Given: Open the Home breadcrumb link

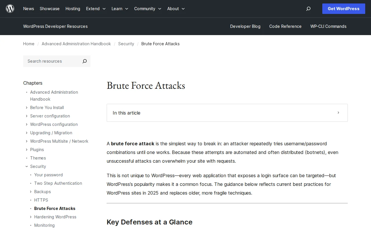Looking at the screenshot, I should click(x=29, y=44).
